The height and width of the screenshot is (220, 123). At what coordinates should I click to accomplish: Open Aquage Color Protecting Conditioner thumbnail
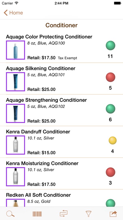(x=15, y=50)
